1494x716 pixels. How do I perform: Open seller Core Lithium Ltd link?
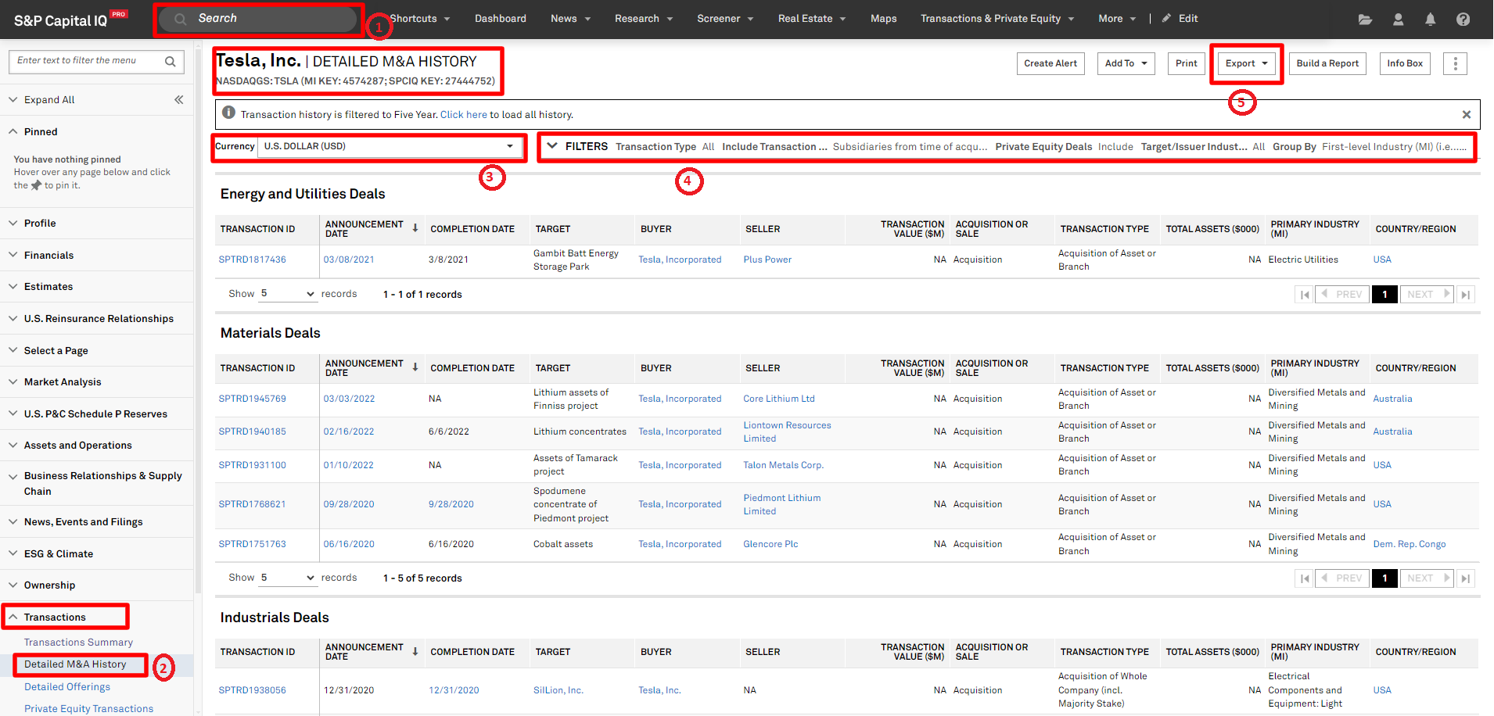pos(779,399)
